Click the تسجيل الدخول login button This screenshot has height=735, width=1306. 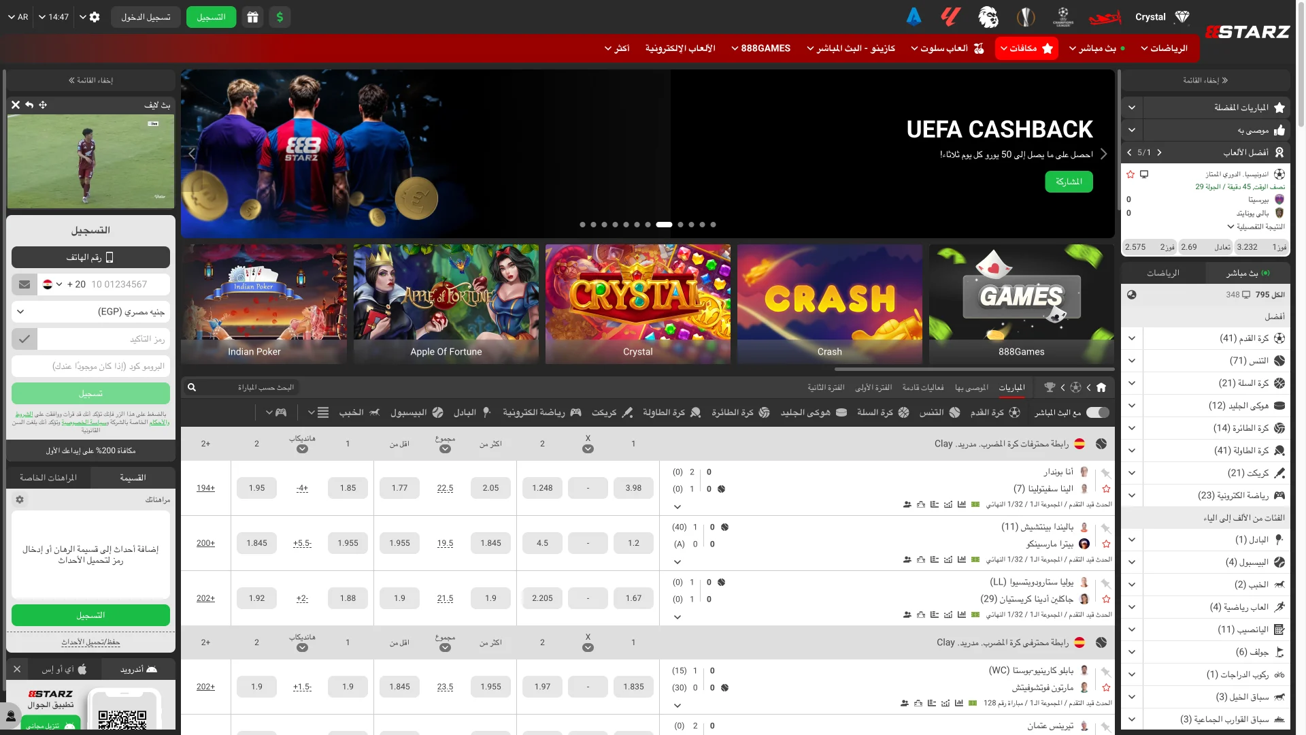[x=146, y=17]
